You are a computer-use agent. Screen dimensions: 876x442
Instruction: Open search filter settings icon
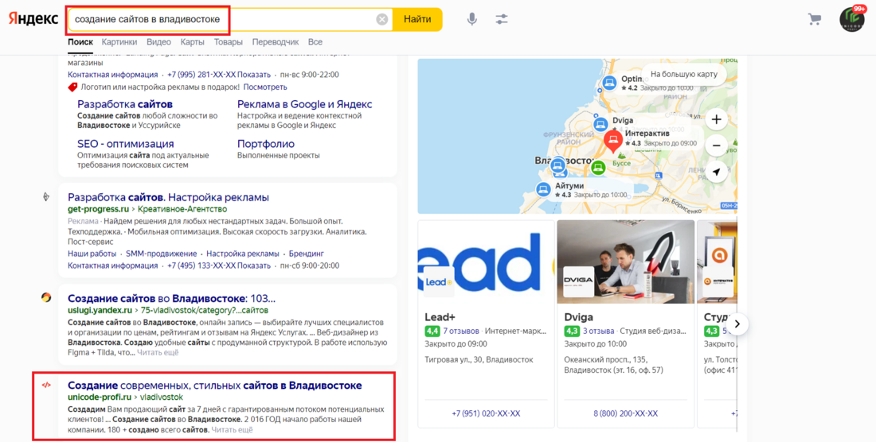click(x=502, y=20)
